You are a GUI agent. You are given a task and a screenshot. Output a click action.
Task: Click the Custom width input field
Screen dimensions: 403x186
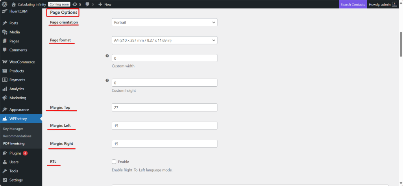pos(165,58)
